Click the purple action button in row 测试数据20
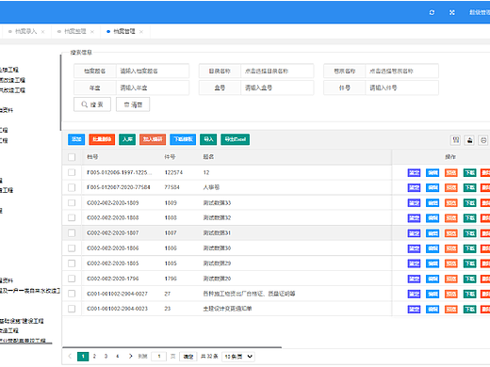490x367 pixels. [x=414, y=279]
